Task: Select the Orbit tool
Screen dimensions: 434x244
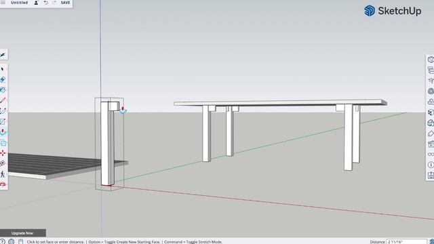Action: 3,184
